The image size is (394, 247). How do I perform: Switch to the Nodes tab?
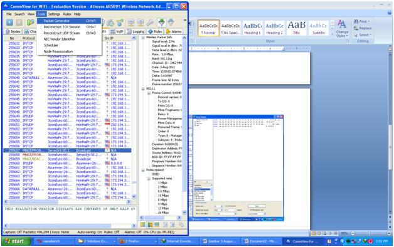point(13,31)
